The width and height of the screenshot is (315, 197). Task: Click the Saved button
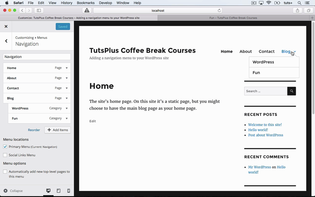pyautogui.click(x=63, y=27)
